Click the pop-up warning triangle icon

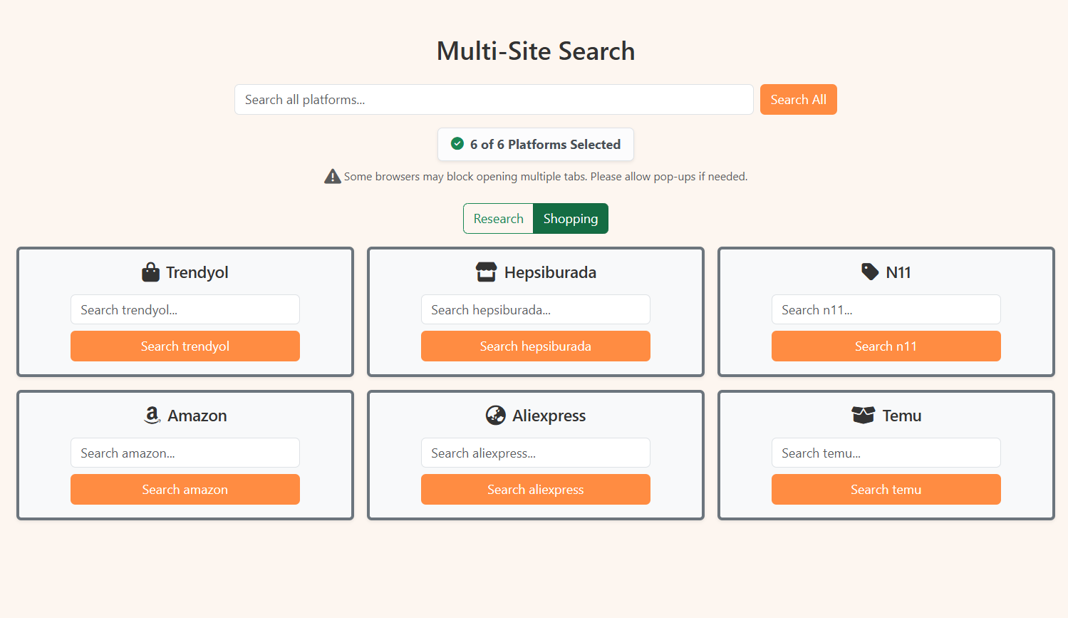[332, 177]
